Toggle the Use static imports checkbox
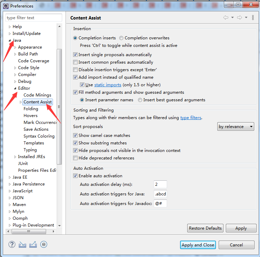This screenshot has height=257, width=260. [x=82, y=85]
